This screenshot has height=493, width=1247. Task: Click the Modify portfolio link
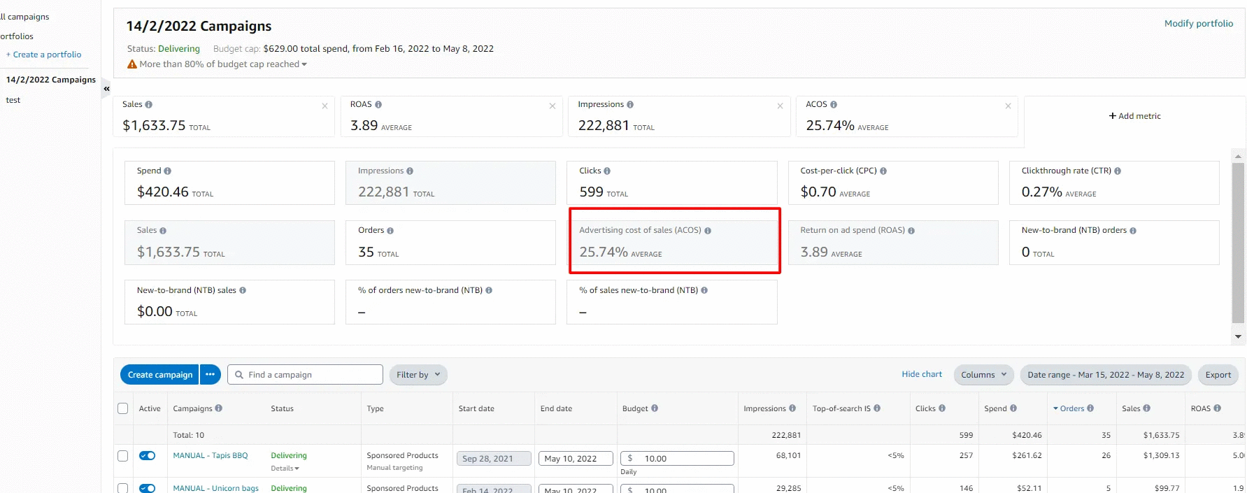1198,24
